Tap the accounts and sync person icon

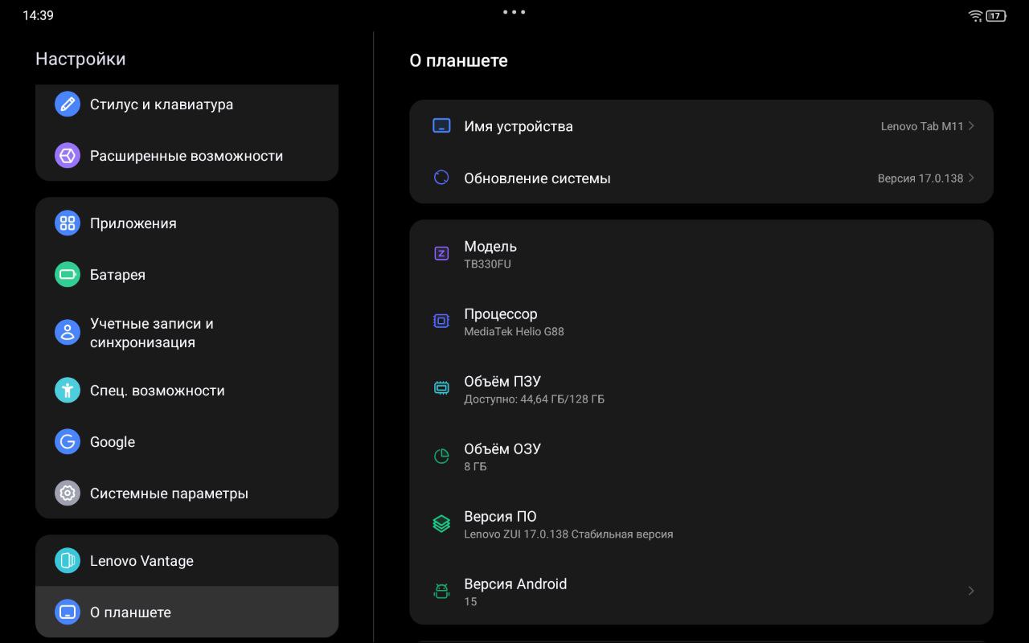click(68, 332)
